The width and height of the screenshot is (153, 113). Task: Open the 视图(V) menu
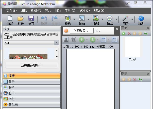point(36,11)
